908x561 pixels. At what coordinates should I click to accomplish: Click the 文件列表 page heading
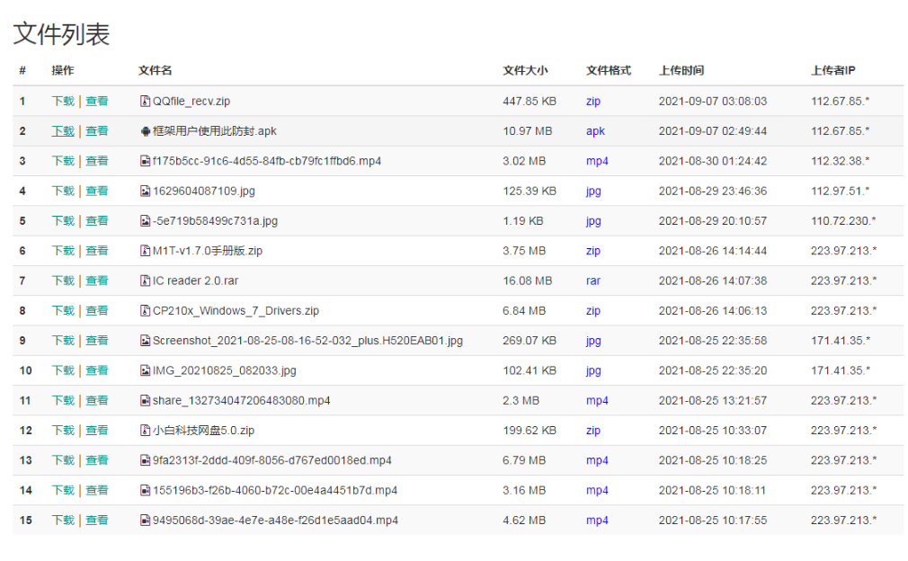61,33
